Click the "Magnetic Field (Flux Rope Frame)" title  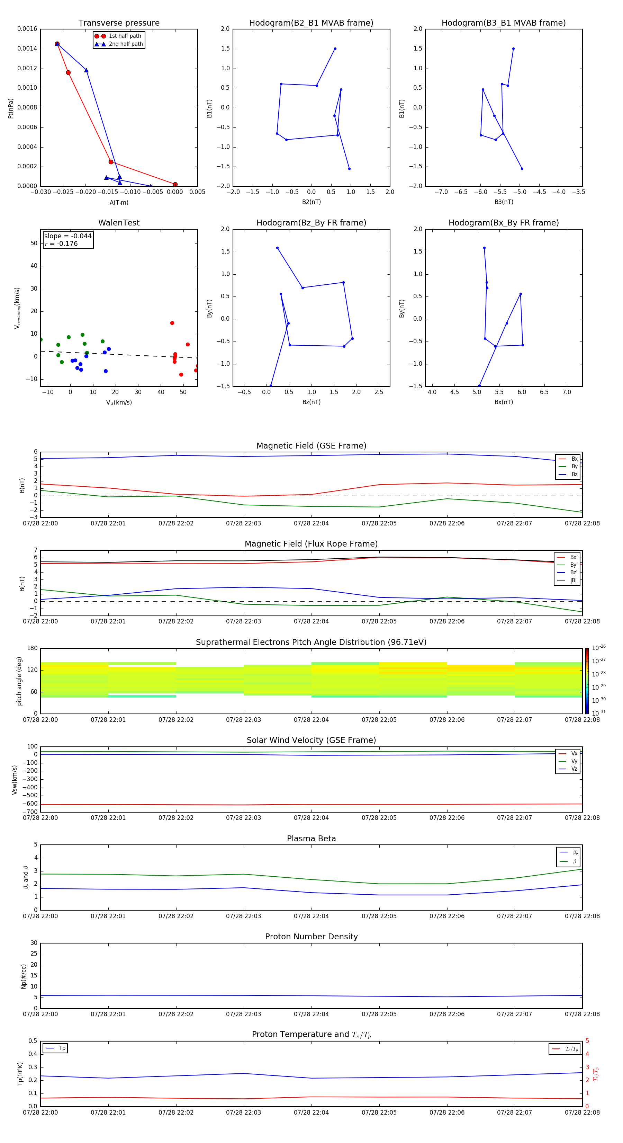[x=311, y=544]
